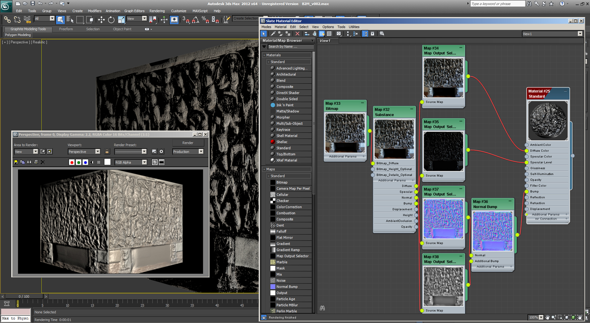Open the Select by Name tool
This screenshot has width=590, height=323.
click(70, 19)
